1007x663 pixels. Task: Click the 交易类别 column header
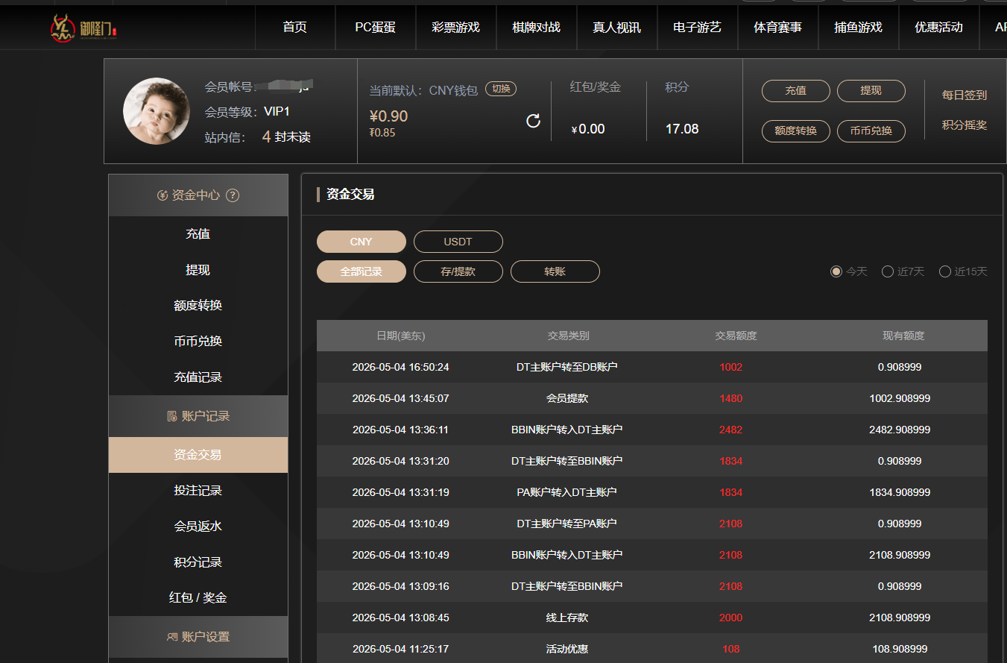[568, 336]
